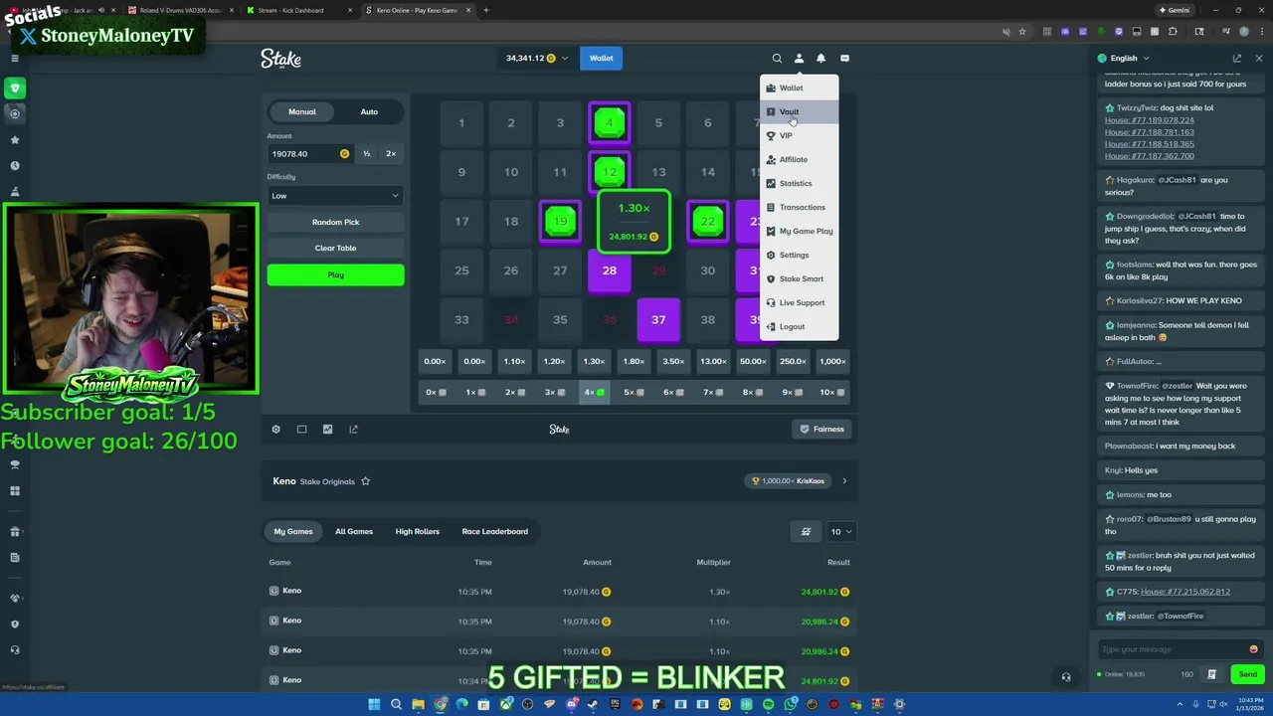Open File Explorer in taskbar
1273x716 pixels.
click(x=418, y=704)
